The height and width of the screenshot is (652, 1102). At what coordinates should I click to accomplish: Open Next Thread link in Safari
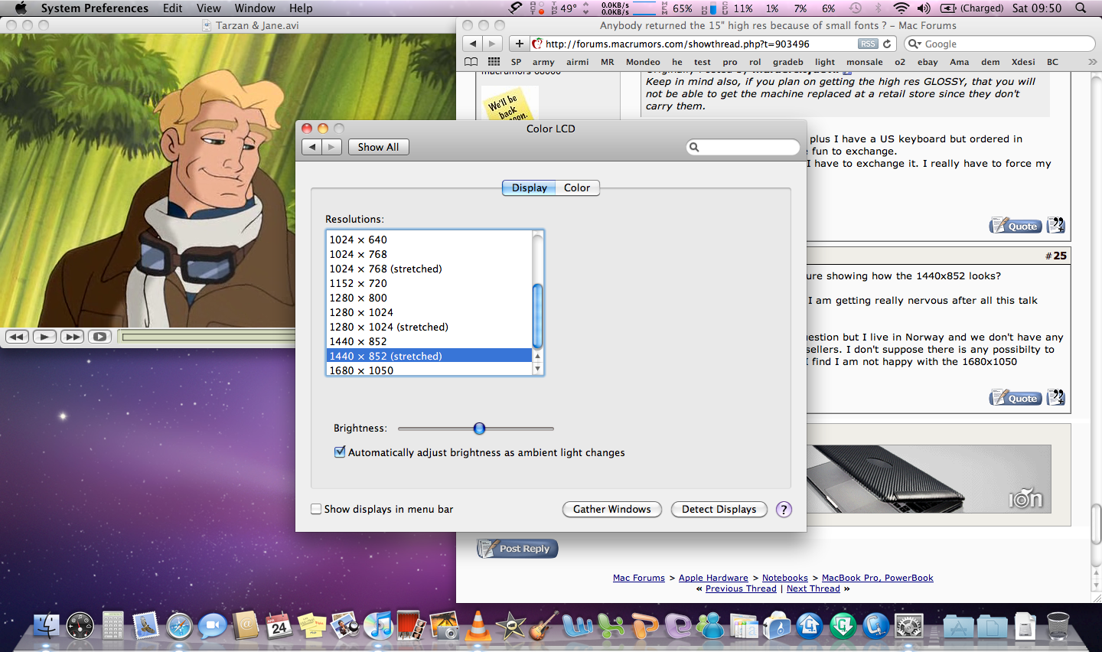click(x=813, y=588)
